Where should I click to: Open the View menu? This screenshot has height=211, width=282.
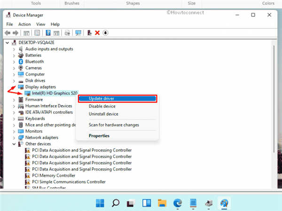[40, 24]
